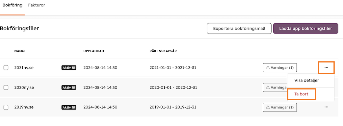Open the three-dot menu for 2021ny.se
This screenshot has width=343, height=126.
coord(326,67)
